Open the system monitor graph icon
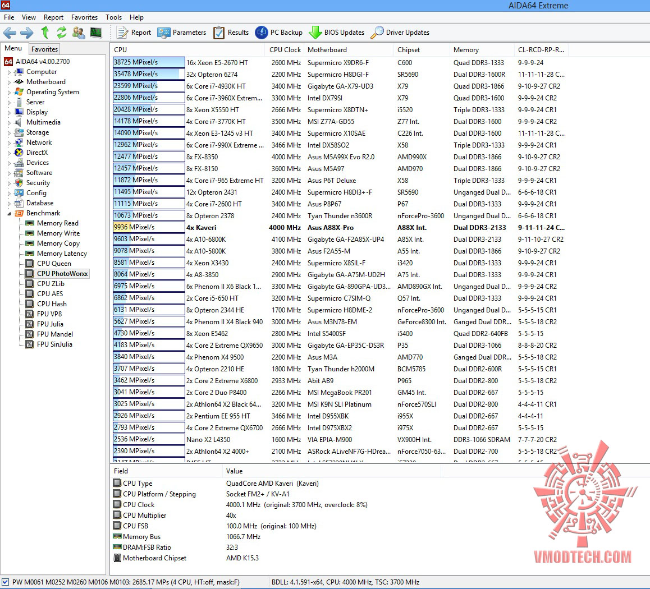This screenshot has width=650, height=589. 96,33
